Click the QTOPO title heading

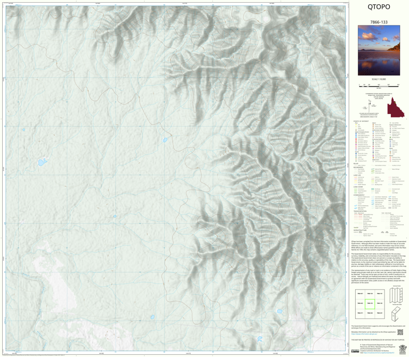[379, 7]
